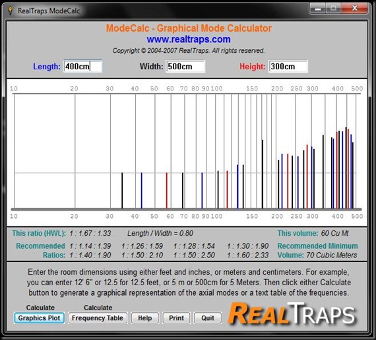376x340 pixels.
Task: Click the Graphics Plot calculate button
Action: click(40, 318)
